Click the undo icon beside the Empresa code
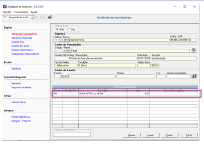 pyautogui.click(x=67, y=40)
